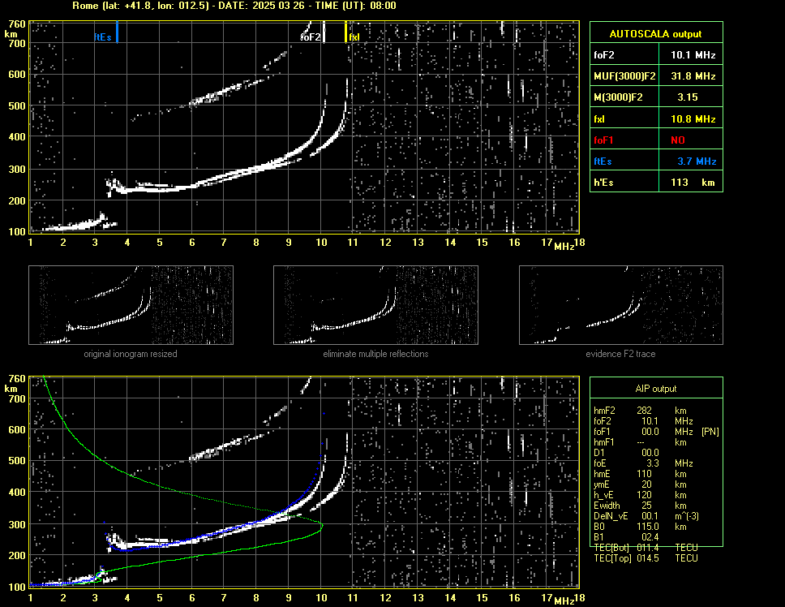Select the 31.8 MHz value
785x607 pixels.
tap(693, 76)
